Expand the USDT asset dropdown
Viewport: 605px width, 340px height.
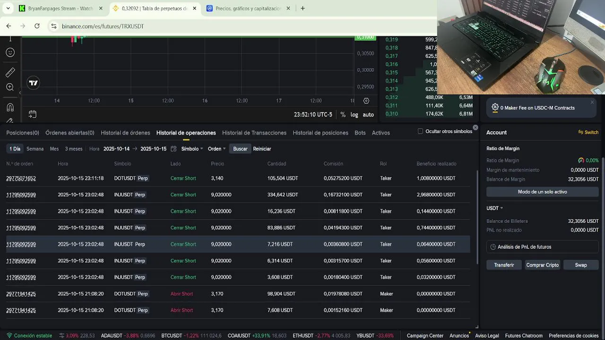click(495, 208)
